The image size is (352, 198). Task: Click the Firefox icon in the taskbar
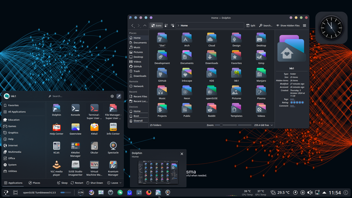[x=149, y=193]
